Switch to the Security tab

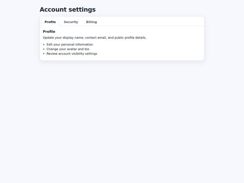[71, 22]
